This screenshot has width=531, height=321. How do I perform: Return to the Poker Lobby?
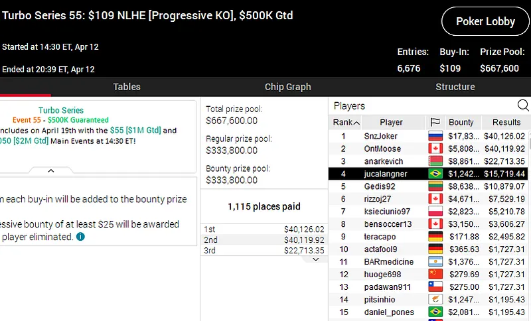click(485, 21)
